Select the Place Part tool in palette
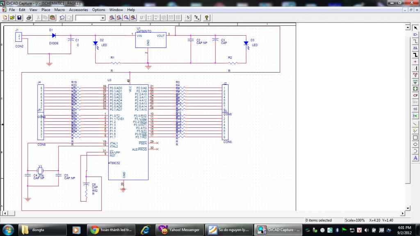 [x=415, y=34]
